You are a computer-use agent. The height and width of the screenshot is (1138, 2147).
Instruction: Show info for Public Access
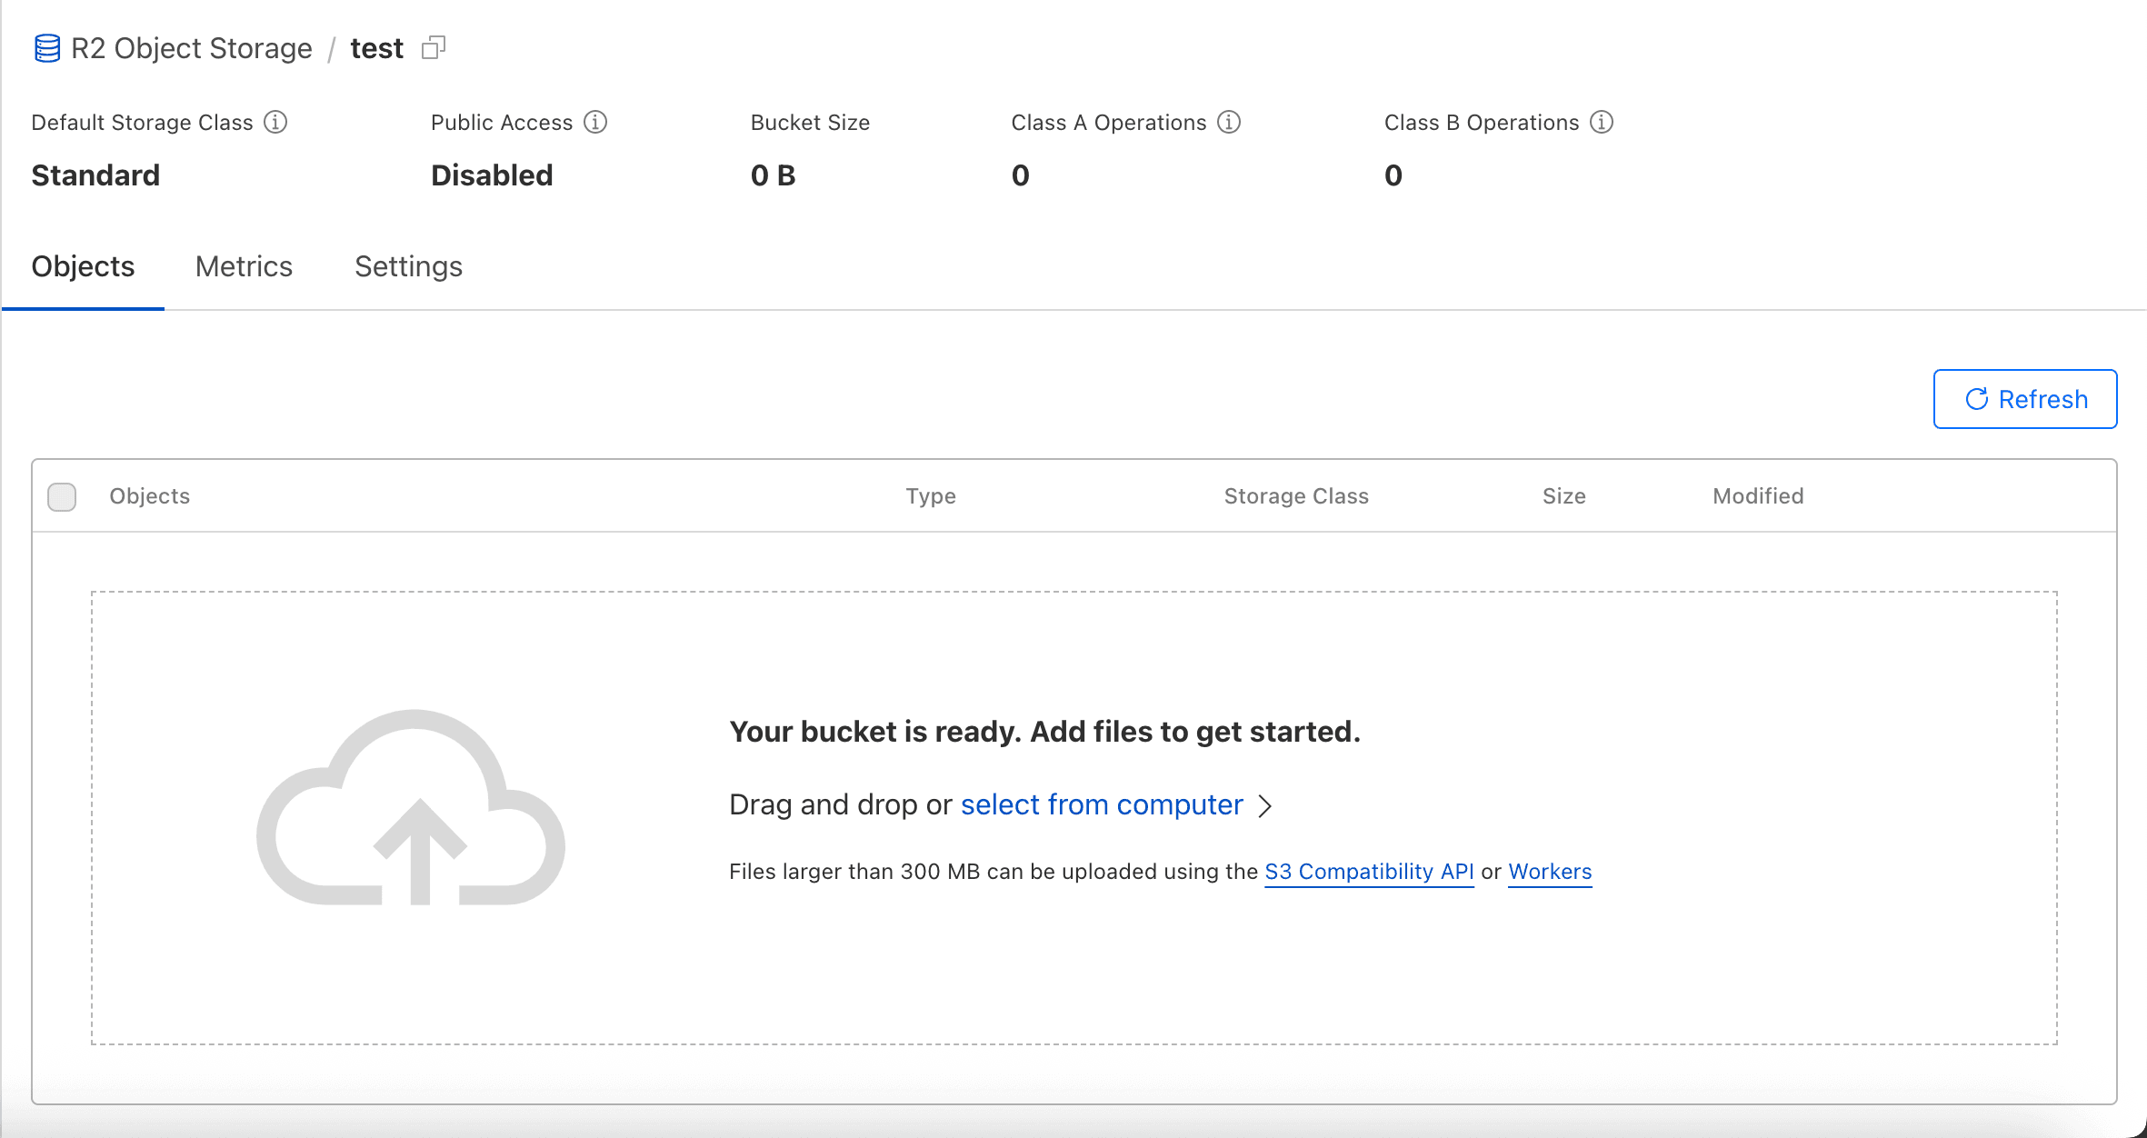click(595, 122)
